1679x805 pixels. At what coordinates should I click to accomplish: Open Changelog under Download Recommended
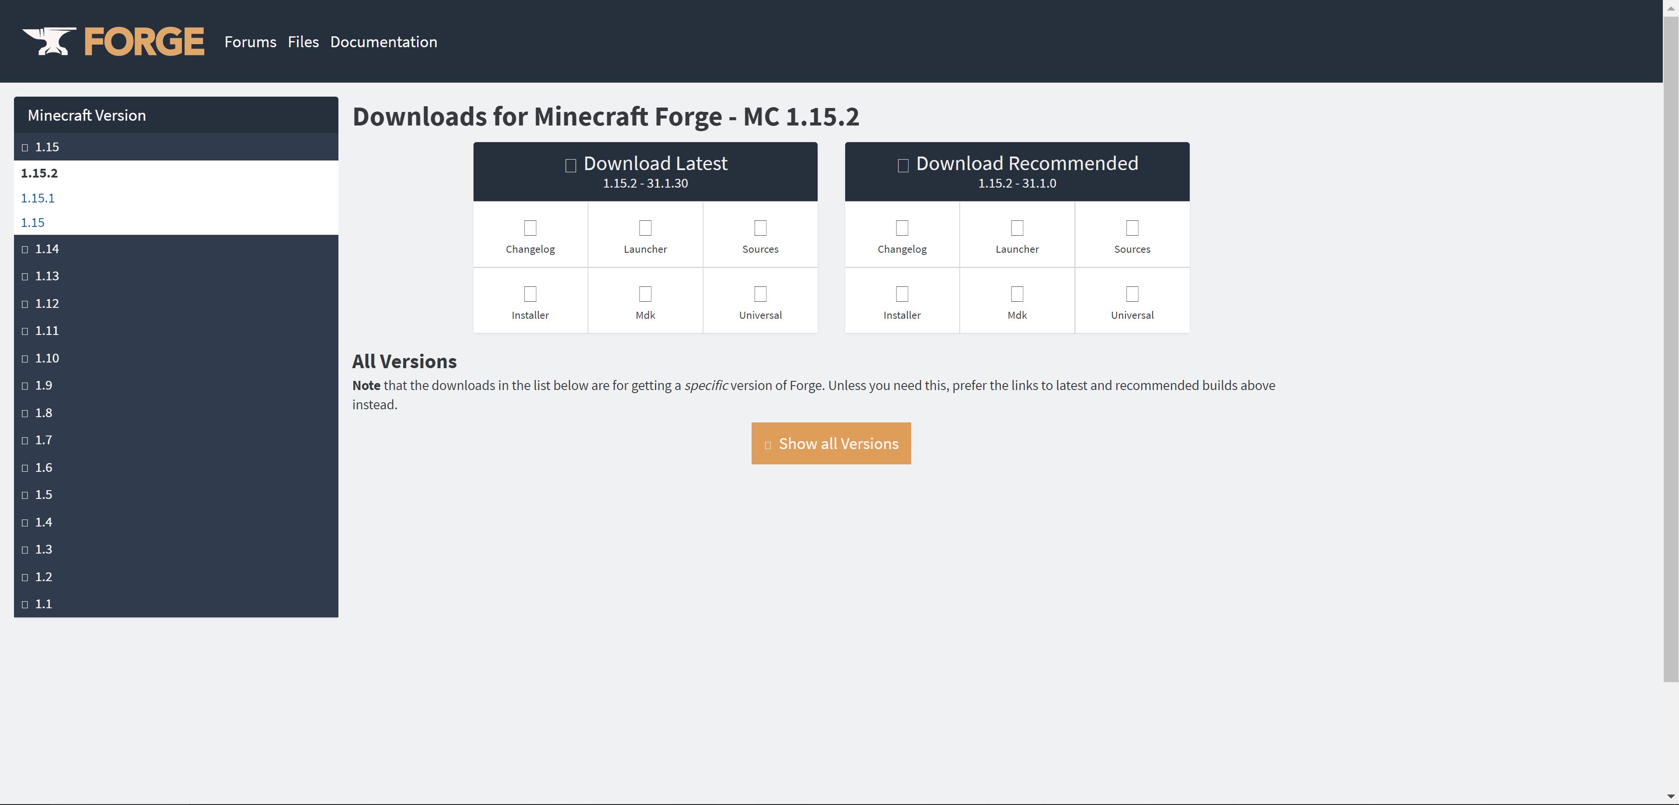point(902,235)
